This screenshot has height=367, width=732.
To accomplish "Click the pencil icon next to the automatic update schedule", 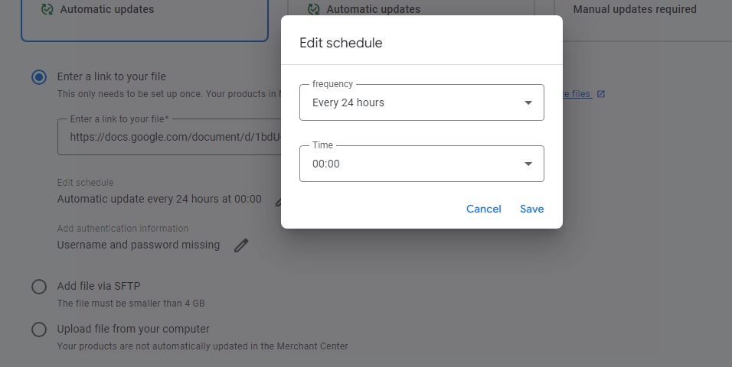I will tap(278, 200).
